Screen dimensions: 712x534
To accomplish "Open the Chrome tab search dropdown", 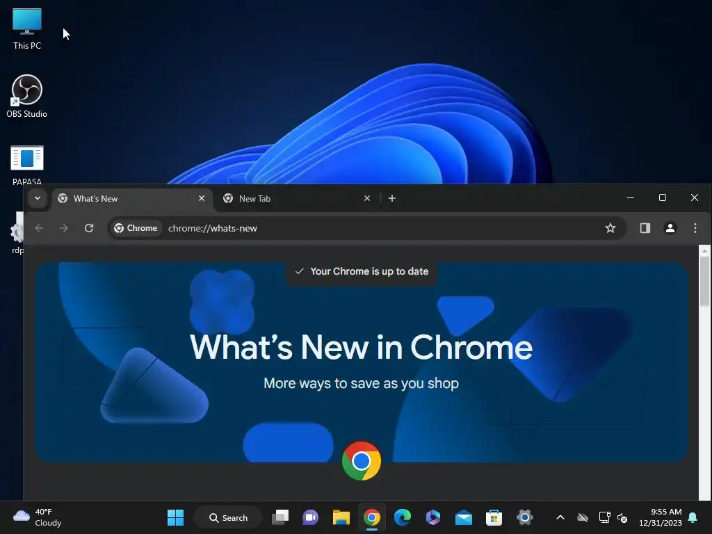I will (38, 198).
